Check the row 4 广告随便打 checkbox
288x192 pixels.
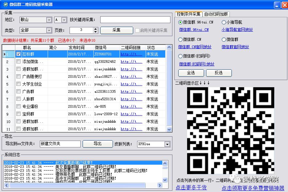click(18, 76)
